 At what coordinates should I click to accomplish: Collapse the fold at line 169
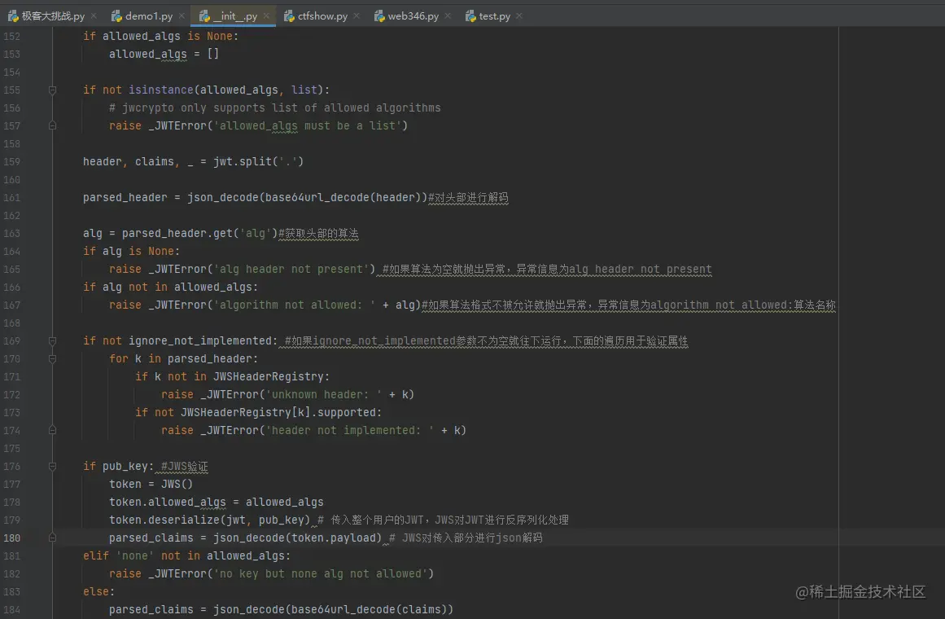pos(52,341)
